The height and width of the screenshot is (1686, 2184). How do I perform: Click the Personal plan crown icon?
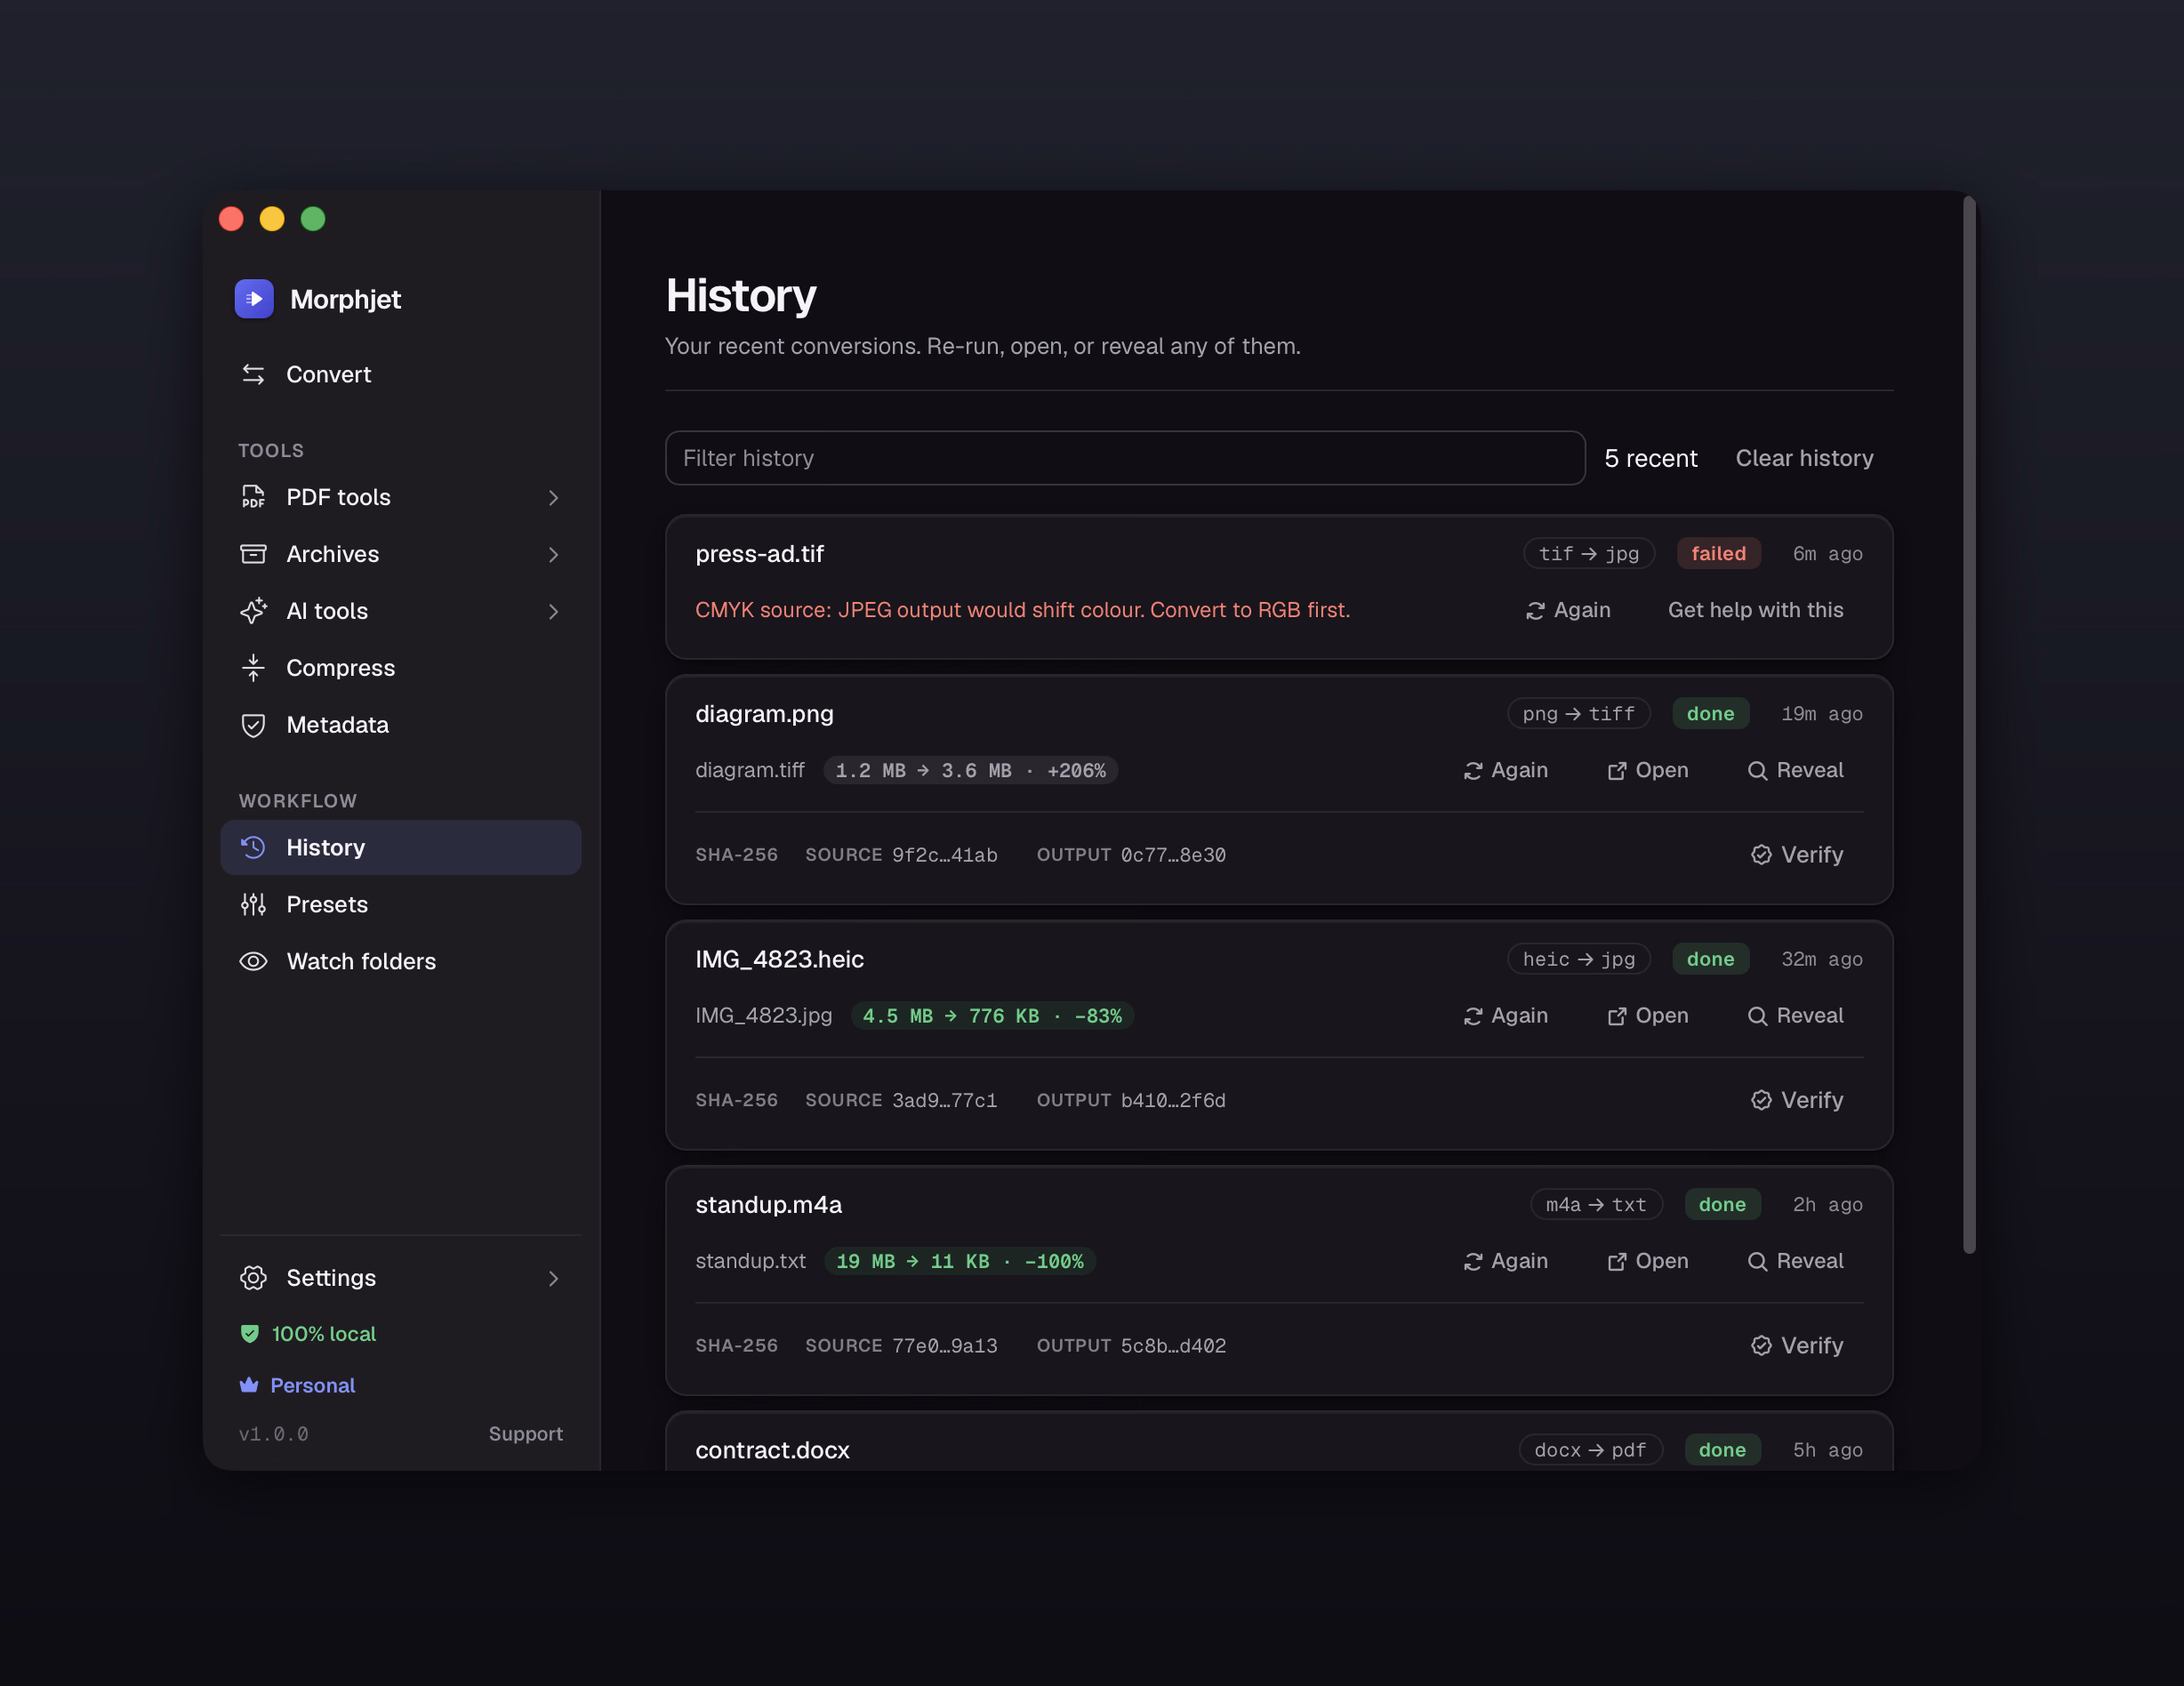(249, 1385)
